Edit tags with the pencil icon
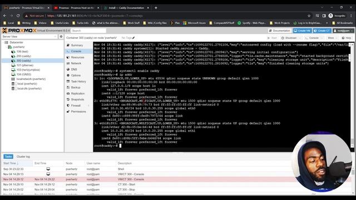The width and height of the screenshot is (356, 200). pos(133,38)
